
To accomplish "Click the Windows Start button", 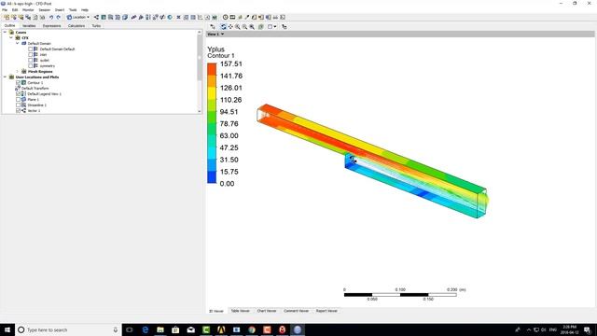I will click(x=7, y=329).
